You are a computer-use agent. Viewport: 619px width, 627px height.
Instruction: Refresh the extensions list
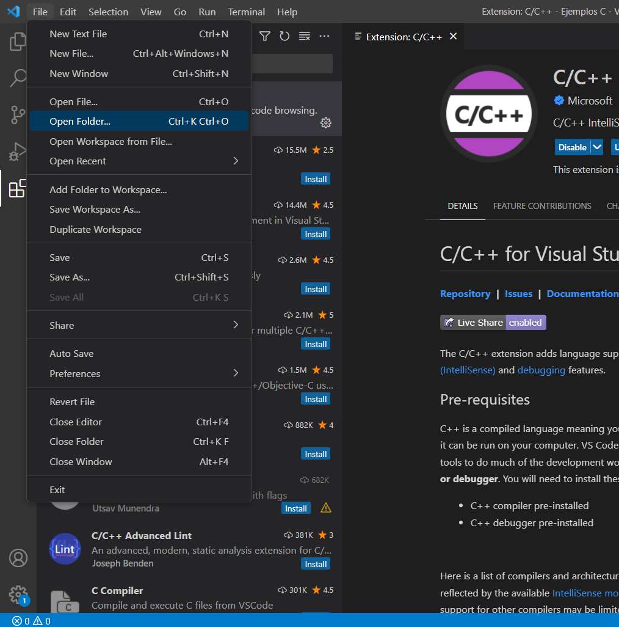284,37
